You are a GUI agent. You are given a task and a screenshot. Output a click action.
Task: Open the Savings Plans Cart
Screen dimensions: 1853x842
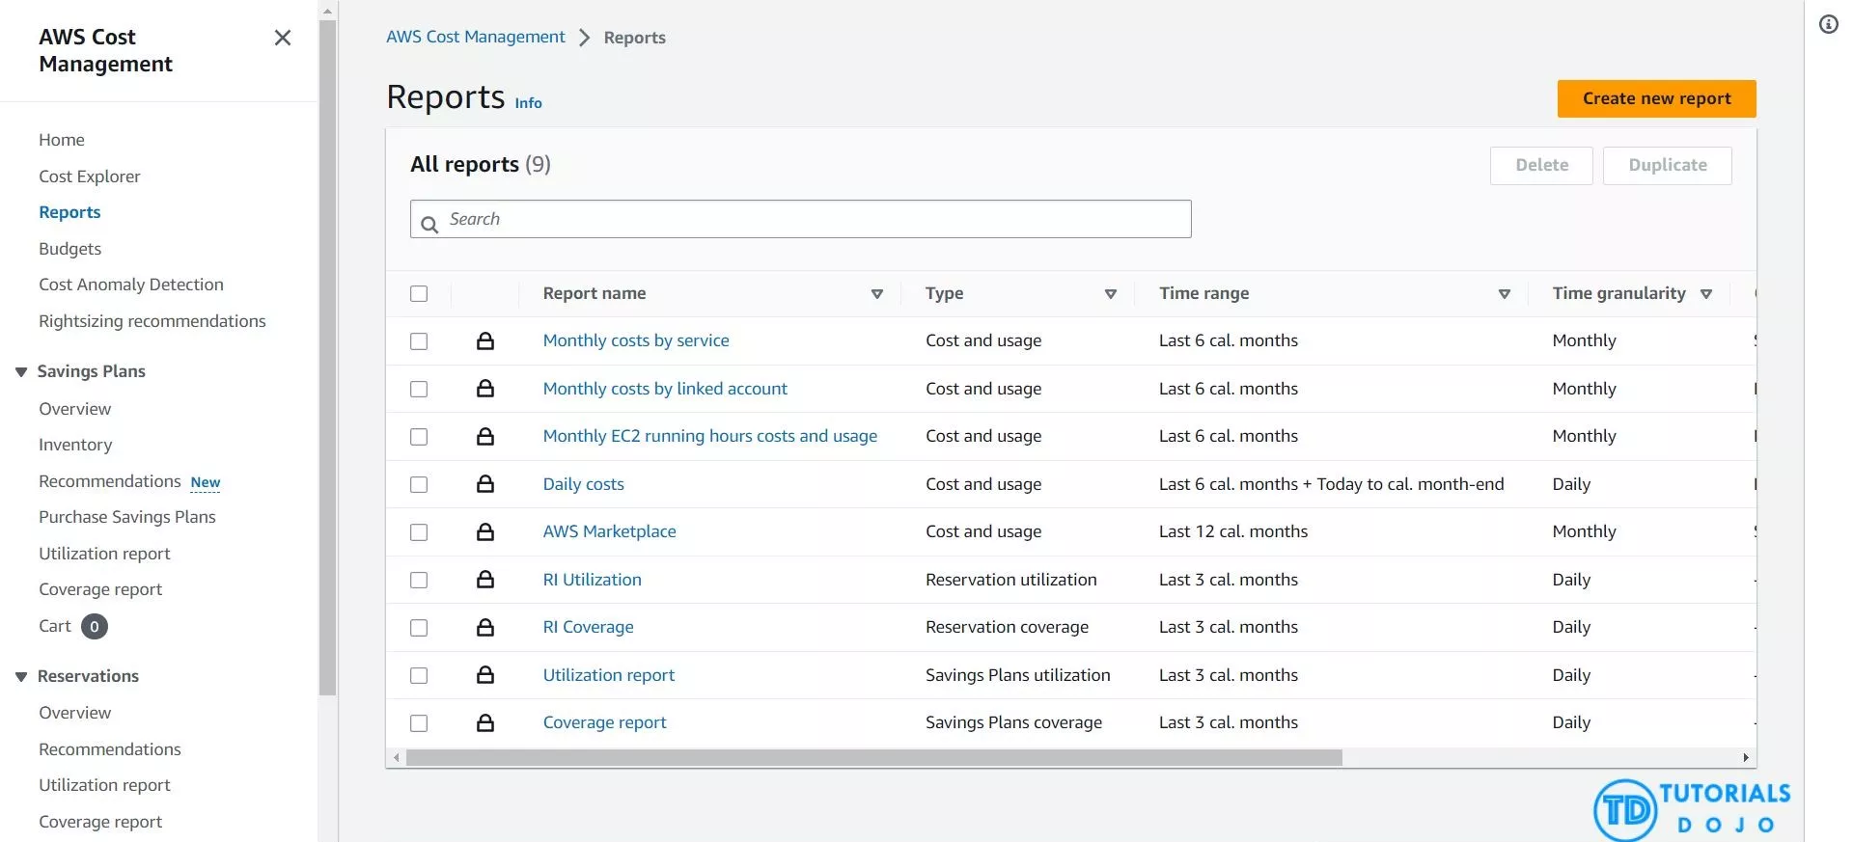click(55, 626)
